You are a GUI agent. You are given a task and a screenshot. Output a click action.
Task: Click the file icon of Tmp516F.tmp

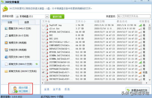tap(47, 25)
